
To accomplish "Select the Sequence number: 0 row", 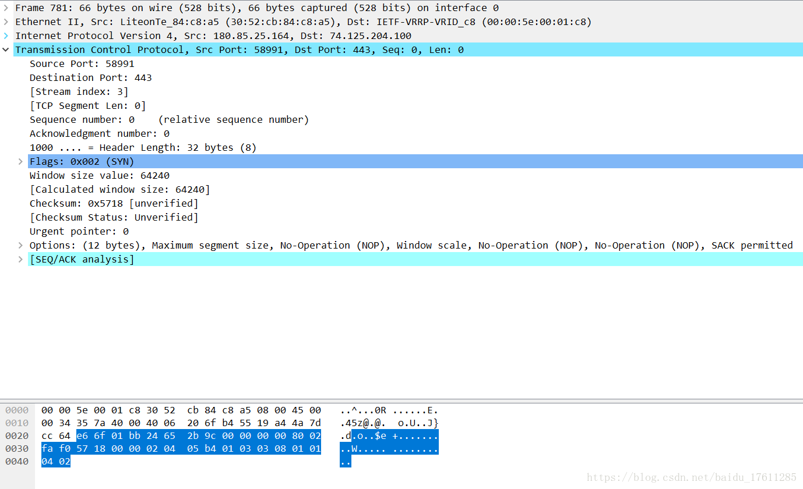I will (x=82, y=120).
